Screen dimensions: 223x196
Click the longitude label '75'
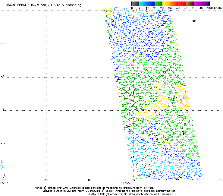tap(221, 180)
